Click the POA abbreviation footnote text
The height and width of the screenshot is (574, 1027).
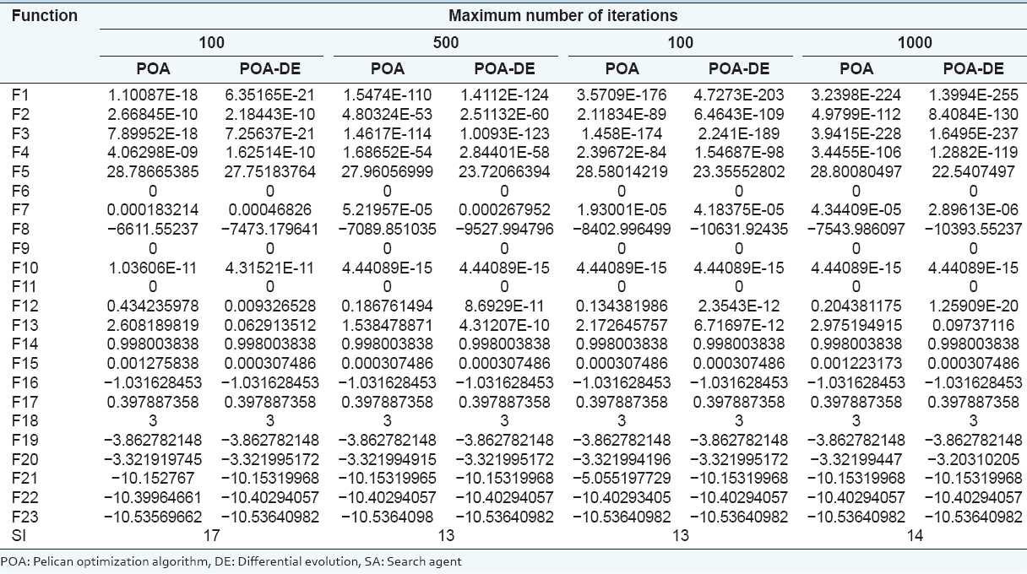pyautogui.click(x=231, y=560)
